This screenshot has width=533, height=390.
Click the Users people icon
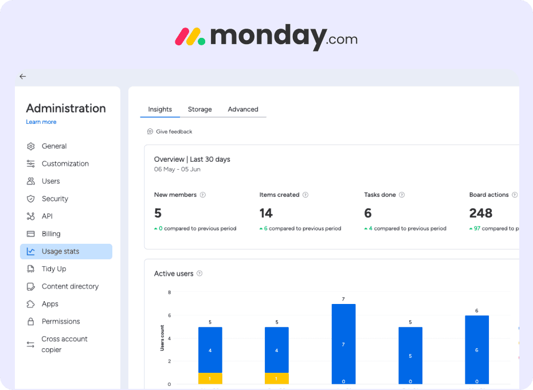coord(30,181)
